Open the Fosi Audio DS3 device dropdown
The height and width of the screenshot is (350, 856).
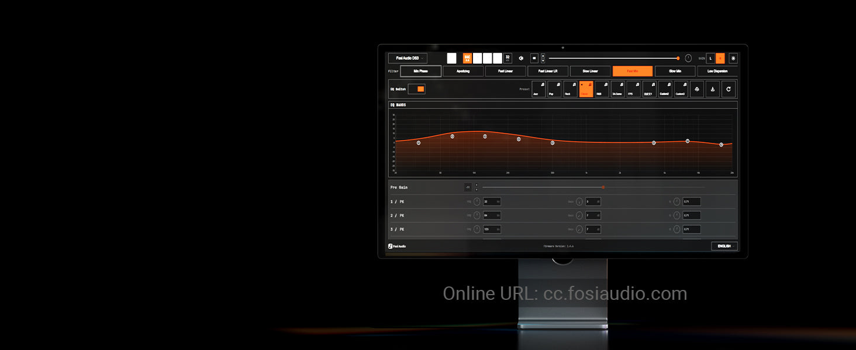pyautogui.click(x=408, y=58)
